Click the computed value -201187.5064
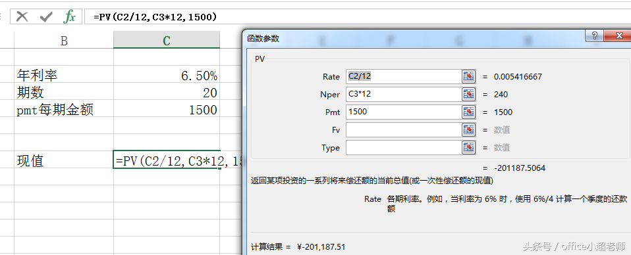This screenshot has width=631, height=255. click(x=520, y=168)
